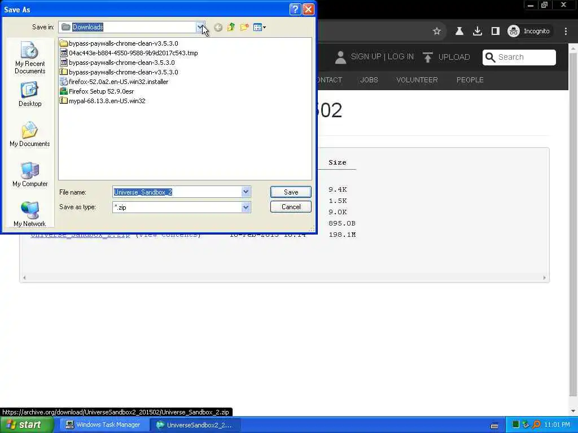
Task: Switch to UniverseSandbox2 Chrome taskbar button
Action: pos(195,425)
